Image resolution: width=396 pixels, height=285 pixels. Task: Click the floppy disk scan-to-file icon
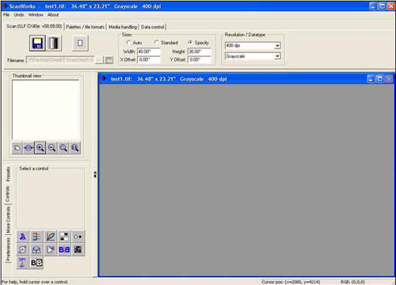pyautogui.click(x=37, y=43)
